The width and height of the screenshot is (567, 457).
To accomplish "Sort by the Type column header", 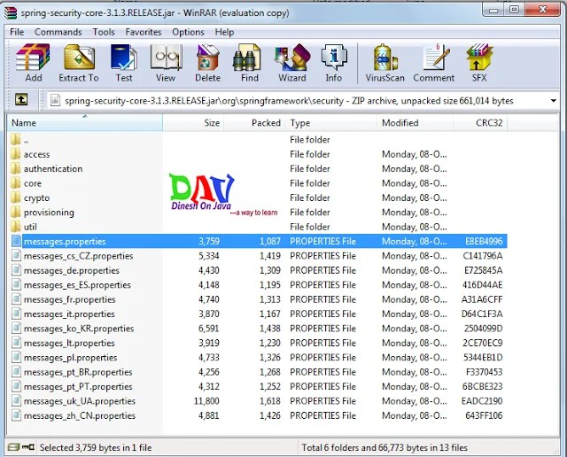I will coord(330,123).
